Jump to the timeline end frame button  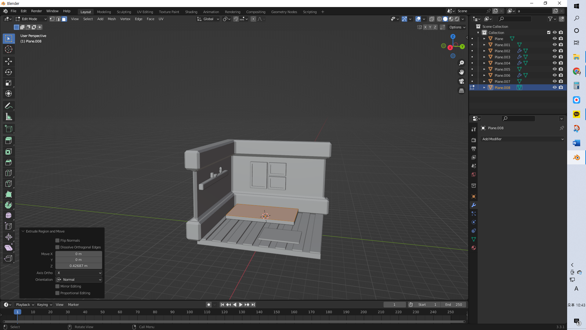pyautogui.click(x=253, y=305)
